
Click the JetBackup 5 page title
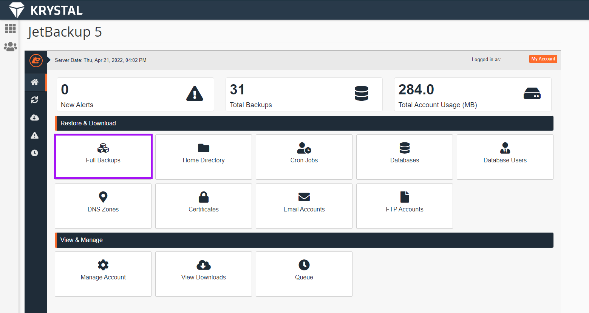(65, 32)
